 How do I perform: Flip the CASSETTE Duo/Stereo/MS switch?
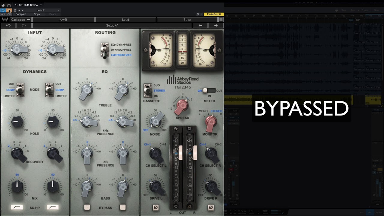(148, 91)
